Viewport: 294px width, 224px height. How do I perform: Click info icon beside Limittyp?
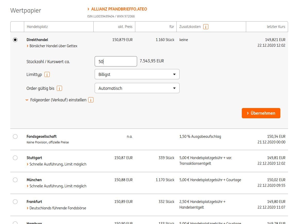pos(47,75)
